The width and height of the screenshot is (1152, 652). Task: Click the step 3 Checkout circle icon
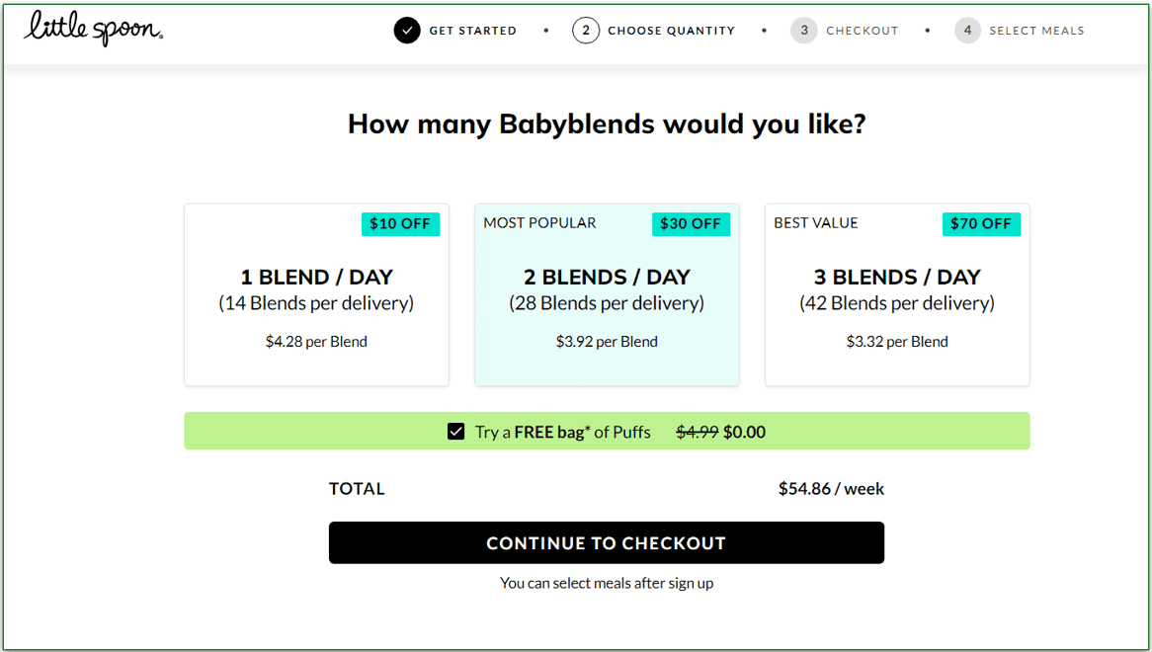[803, 31]
